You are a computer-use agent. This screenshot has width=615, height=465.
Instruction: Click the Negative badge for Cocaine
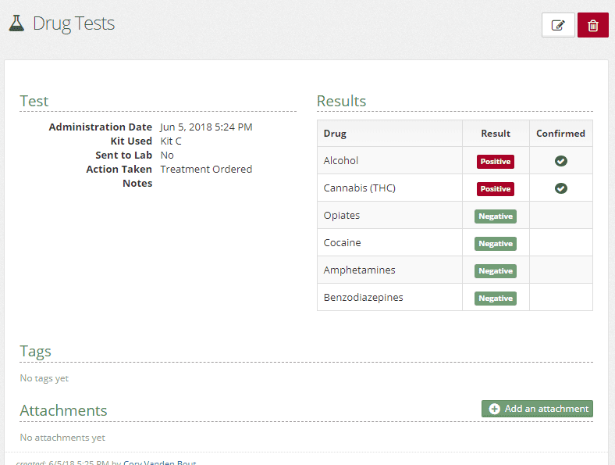[x=496, y=244]
